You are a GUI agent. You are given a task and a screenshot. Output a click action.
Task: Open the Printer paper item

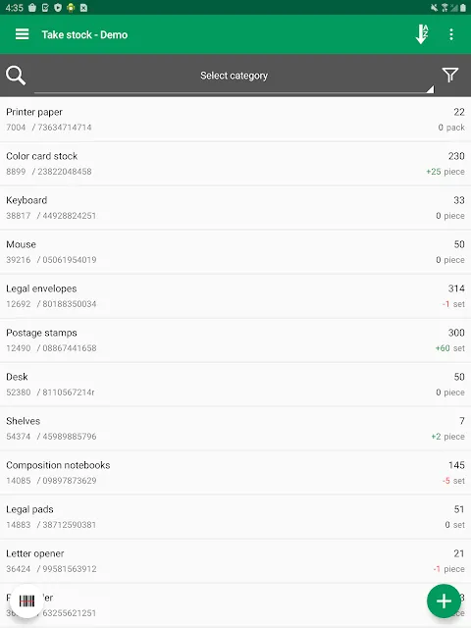(235, 120)
